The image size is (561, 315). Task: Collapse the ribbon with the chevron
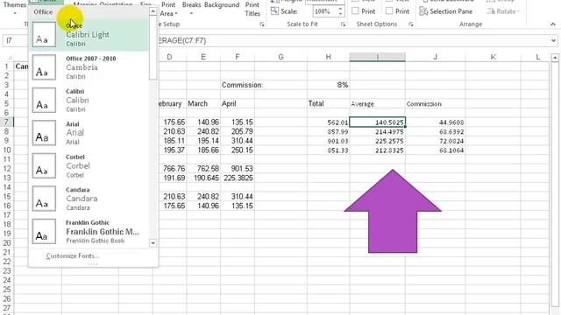[x=553, y=24]
